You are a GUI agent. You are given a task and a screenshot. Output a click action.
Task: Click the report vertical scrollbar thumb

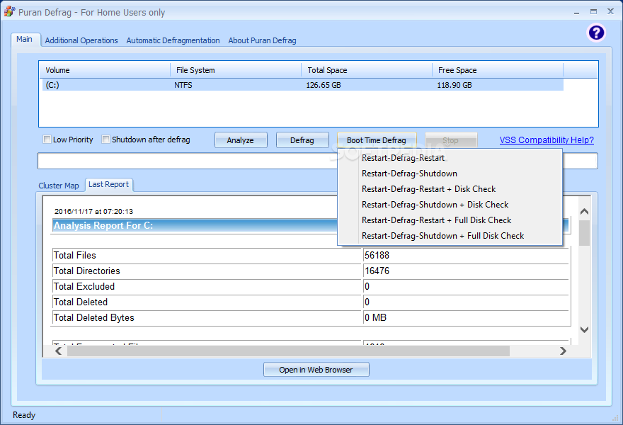[584, 233]
